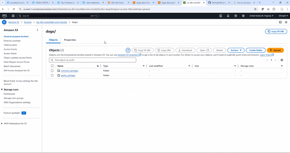Click the header Copy S3 URI button
Image resolution: width=290 pixels, height=153 pixels.
pyautogui.click(x=276, y=31)
